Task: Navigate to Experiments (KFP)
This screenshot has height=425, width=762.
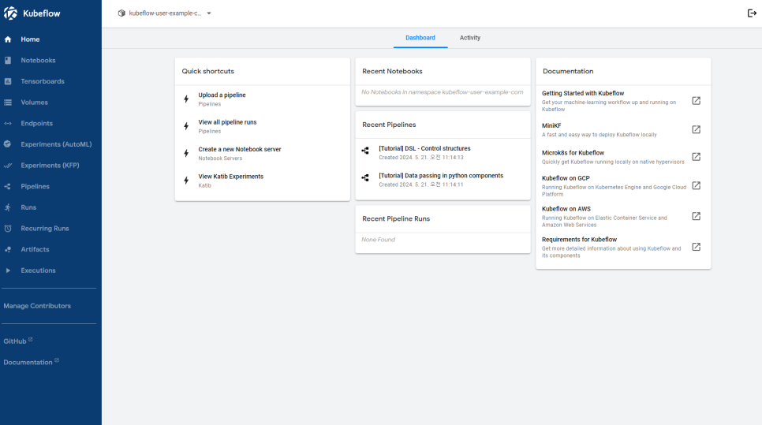Action: (x=50, y=165)
